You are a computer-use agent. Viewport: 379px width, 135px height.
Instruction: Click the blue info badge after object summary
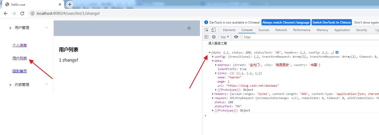coord(337,52)
